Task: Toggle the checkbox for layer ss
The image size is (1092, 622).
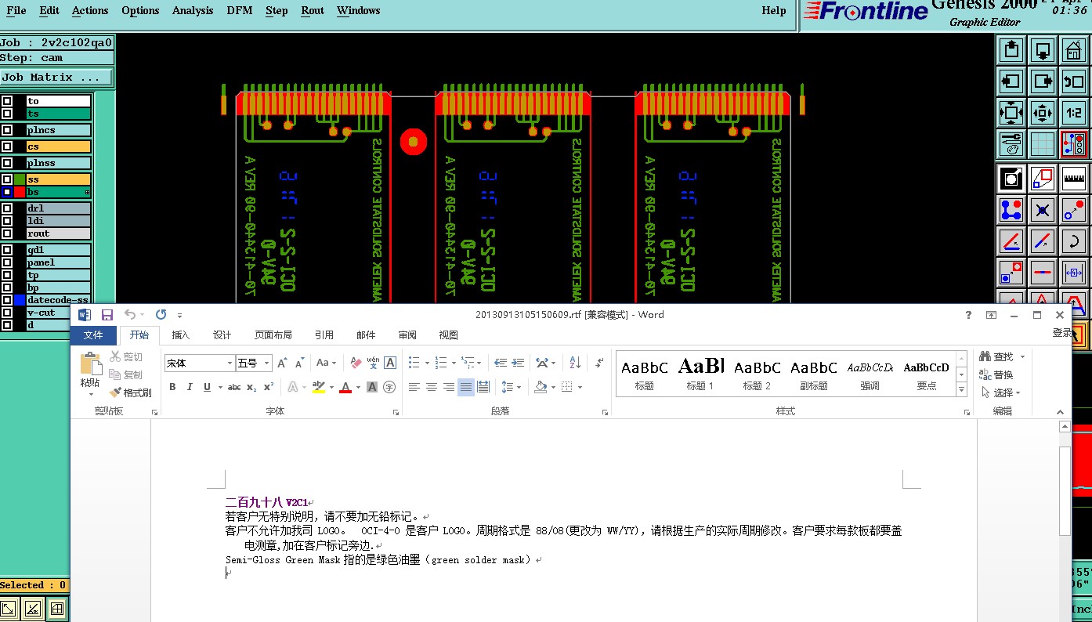Action: [x=7, y=179]
